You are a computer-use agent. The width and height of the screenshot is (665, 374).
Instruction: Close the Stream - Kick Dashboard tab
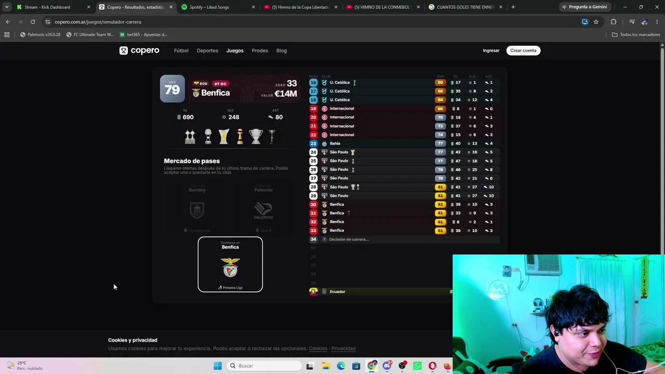(88, 7)
